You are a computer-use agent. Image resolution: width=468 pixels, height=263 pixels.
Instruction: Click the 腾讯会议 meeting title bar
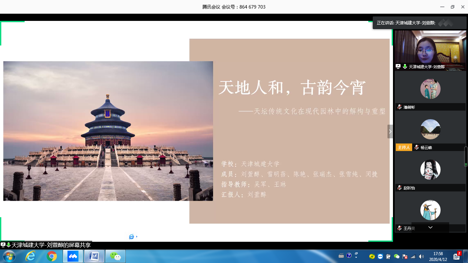click(234, 7)
